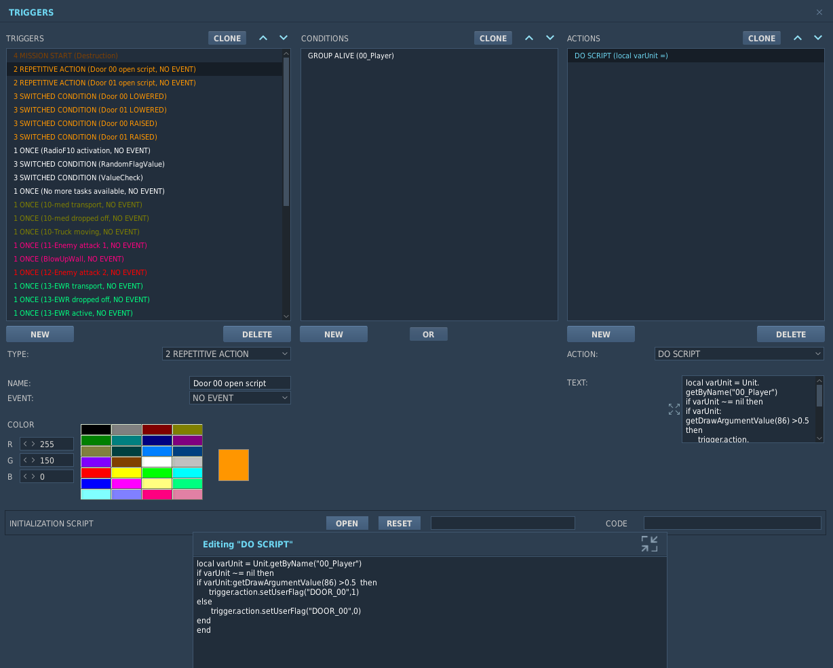833x668 pixels.
Task: Expand the TEXT script editor icon
Action: coord(674,409)
